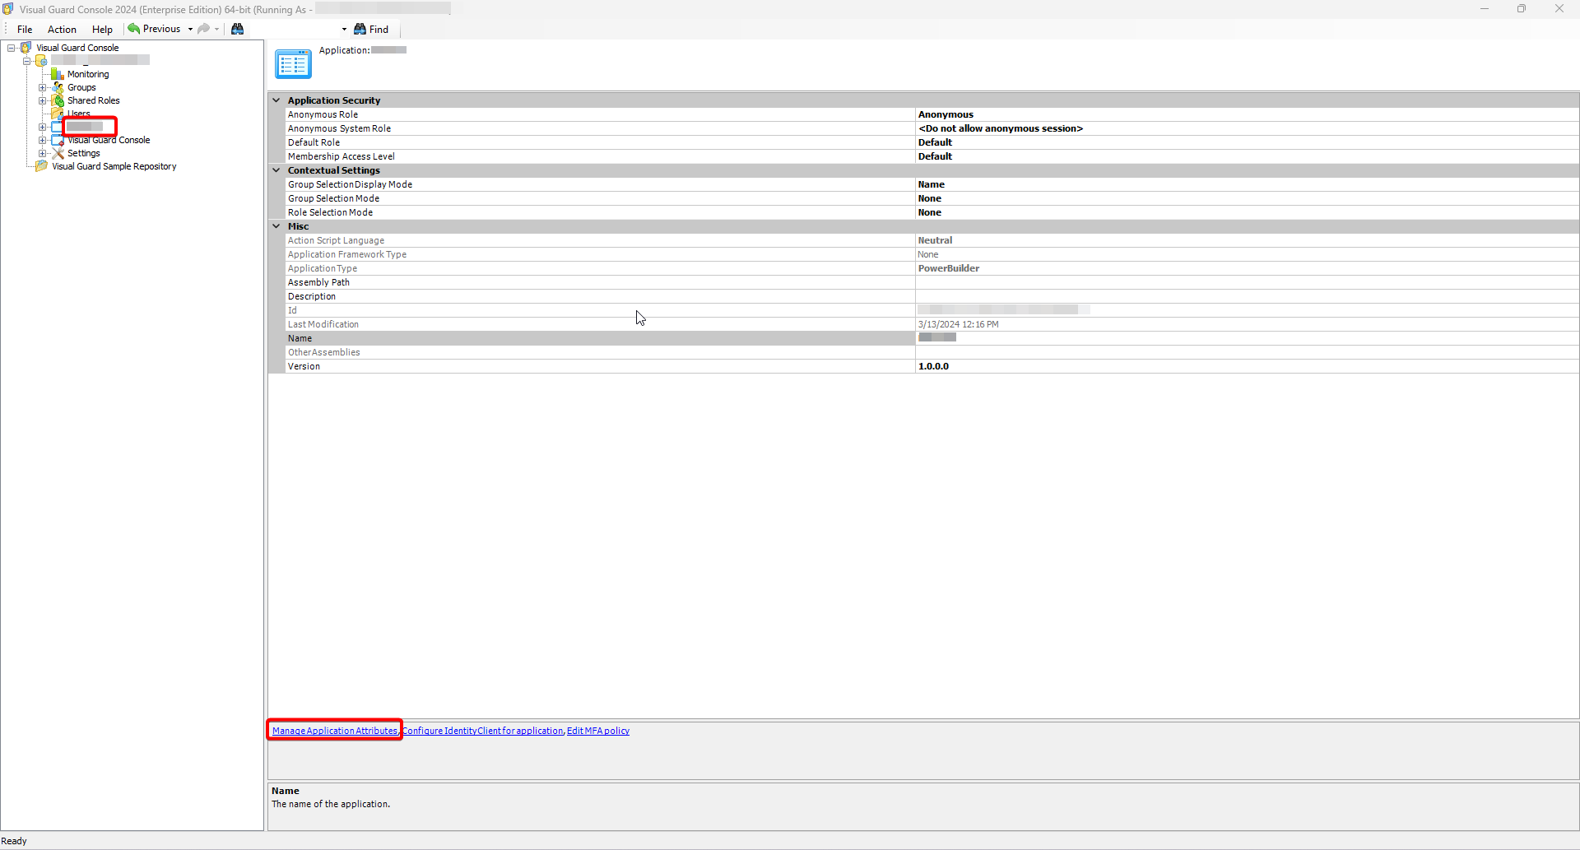
Task: Collapse the Contextual Settings section
Action: [x=276, y=170]
